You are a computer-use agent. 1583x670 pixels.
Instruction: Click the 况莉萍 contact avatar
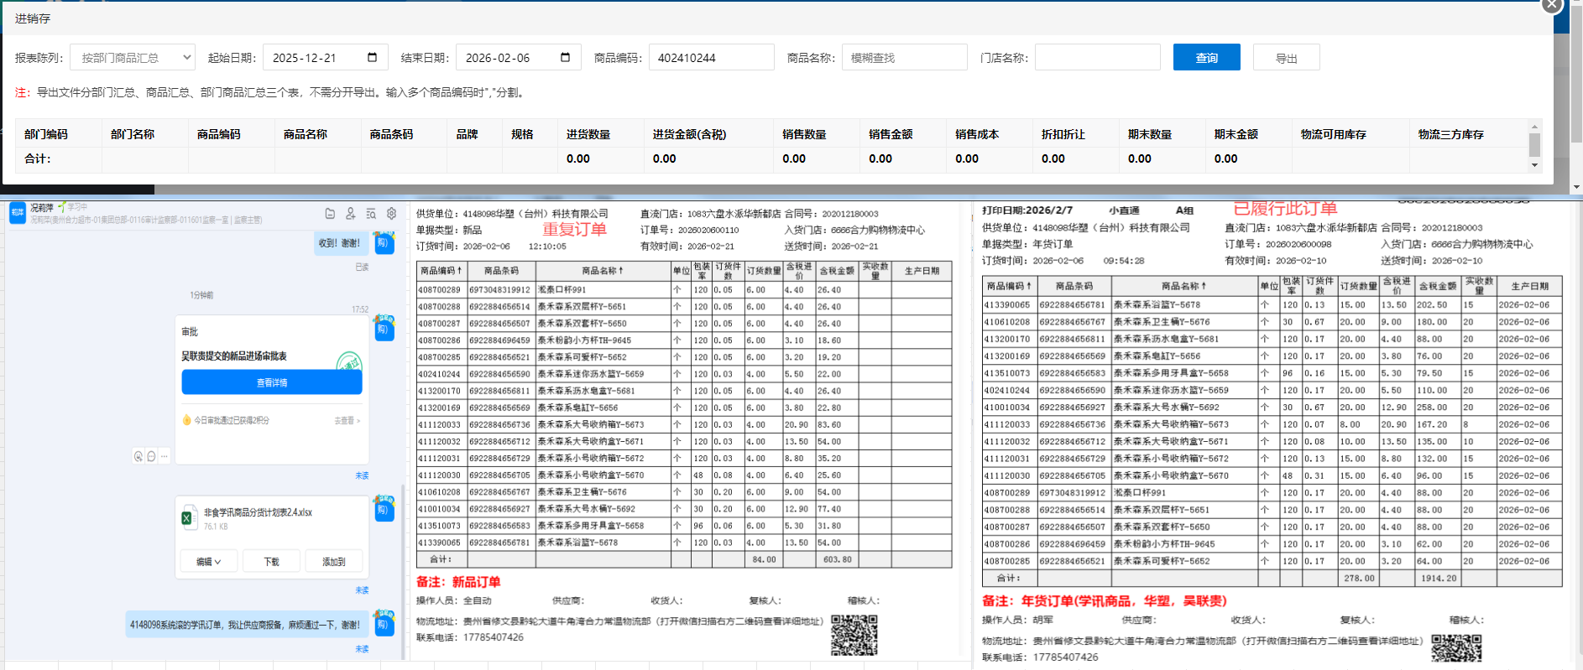pyautogui.click(x=18, y=213)
